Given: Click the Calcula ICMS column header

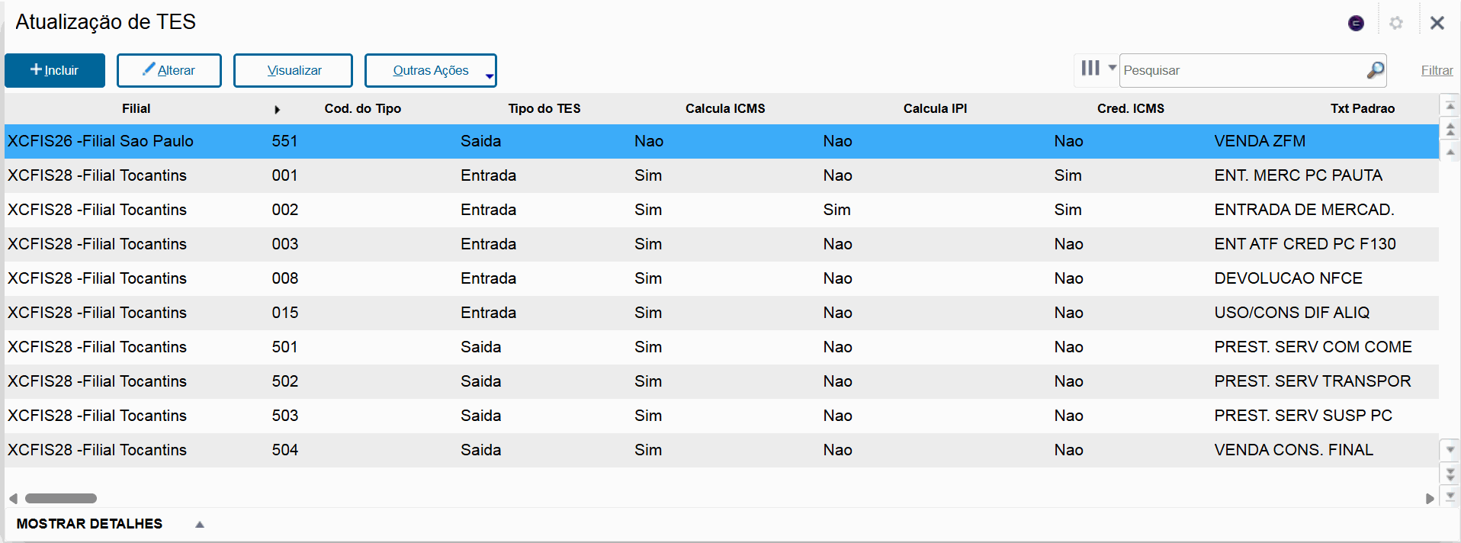Looking at the screenshot, I should 725,108.
